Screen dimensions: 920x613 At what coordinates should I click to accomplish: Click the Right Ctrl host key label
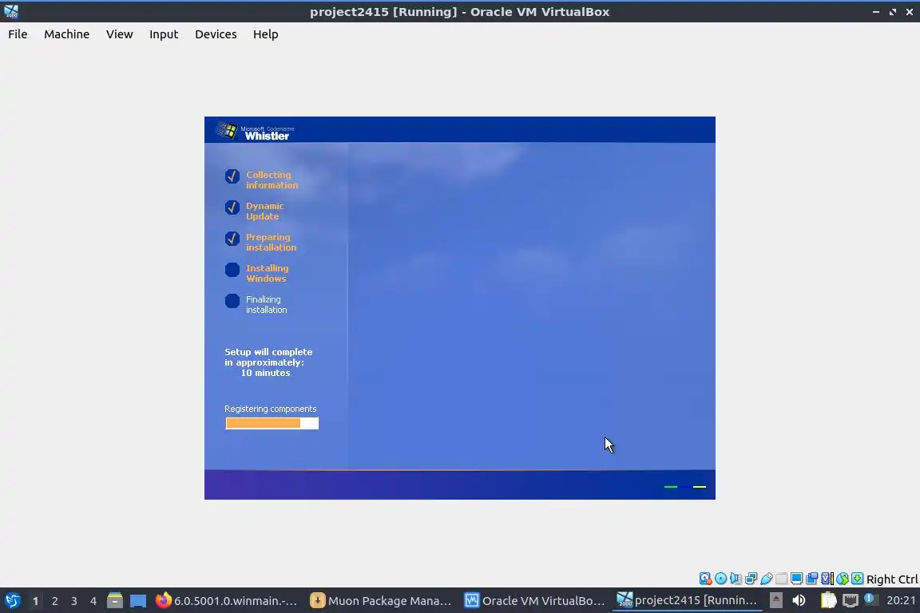click(x=892, y=579)
